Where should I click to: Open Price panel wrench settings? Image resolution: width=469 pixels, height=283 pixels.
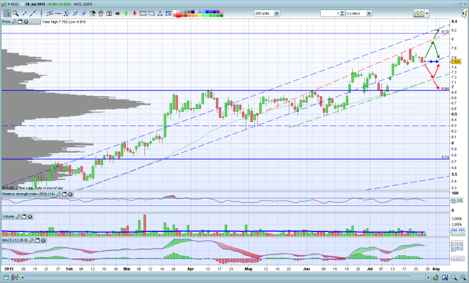click(x=14, y=22)
